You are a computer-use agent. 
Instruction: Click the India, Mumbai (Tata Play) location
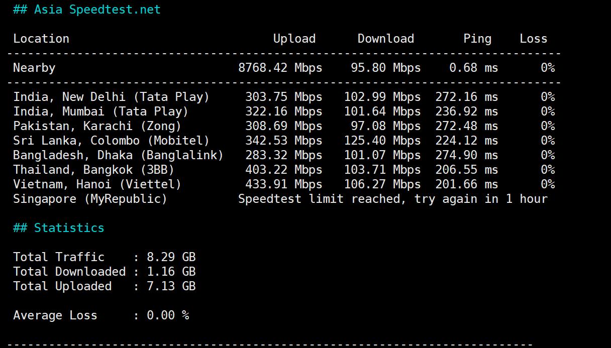tap(100, 111)
